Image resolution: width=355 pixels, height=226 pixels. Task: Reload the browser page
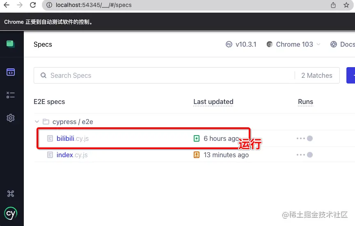click(x=33, y=5)
